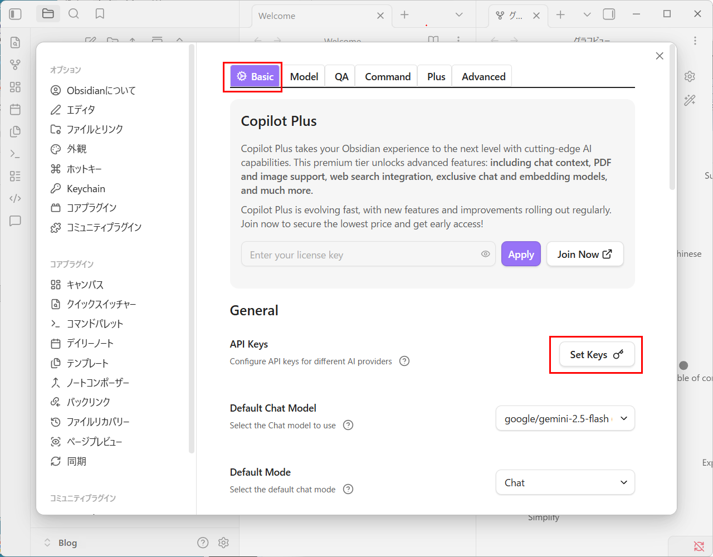Open the Copilot chat ribbon icon
Screen dimensions: 713x557
click(x=15, y=221)
